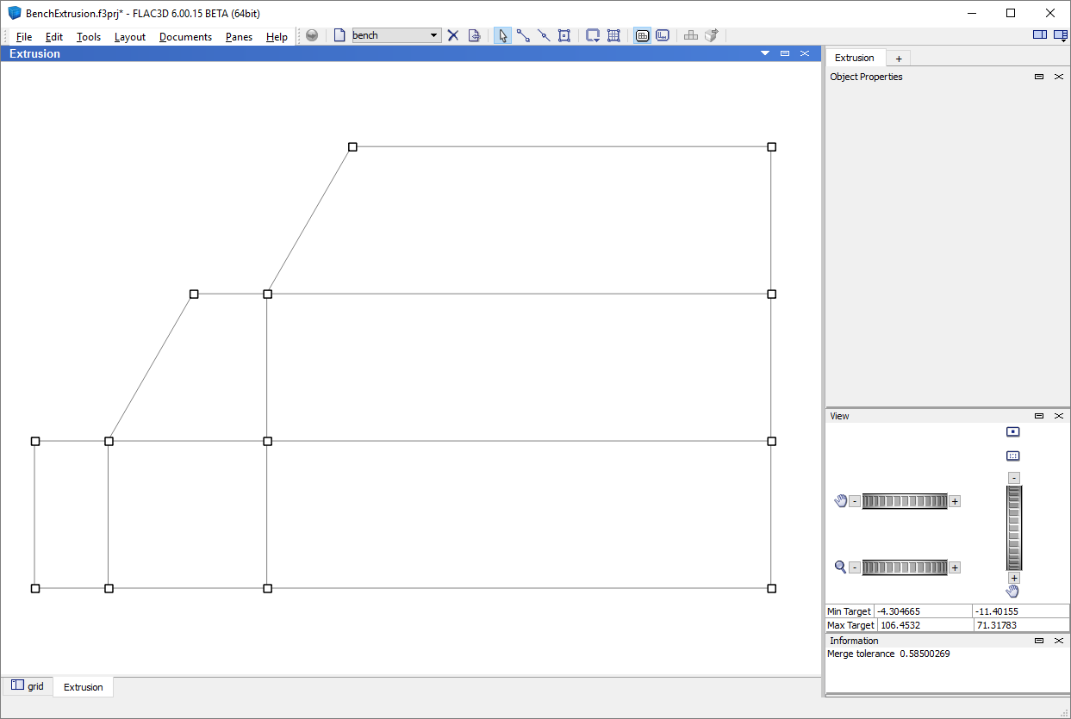Click the import page icon beside delete

(x=474, y=35)
